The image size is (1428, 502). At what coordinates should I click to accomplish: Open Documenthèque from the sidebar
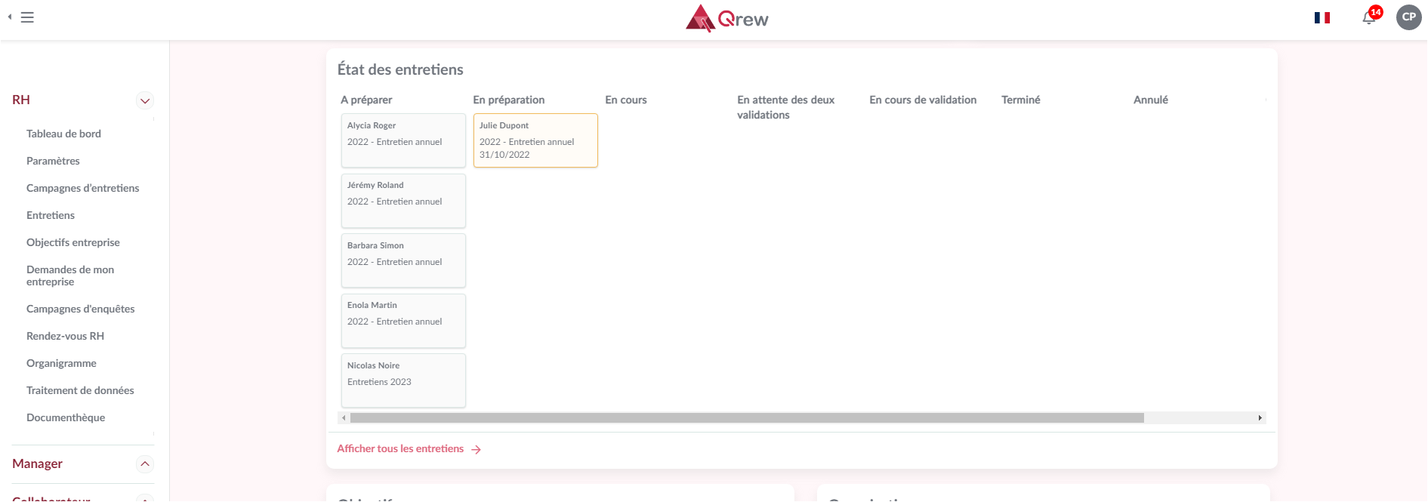[66, 417]
